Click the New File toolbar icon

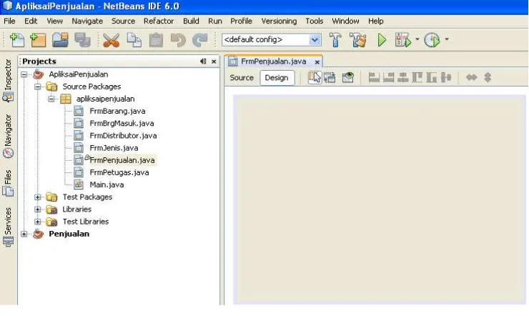coord(17,40)
